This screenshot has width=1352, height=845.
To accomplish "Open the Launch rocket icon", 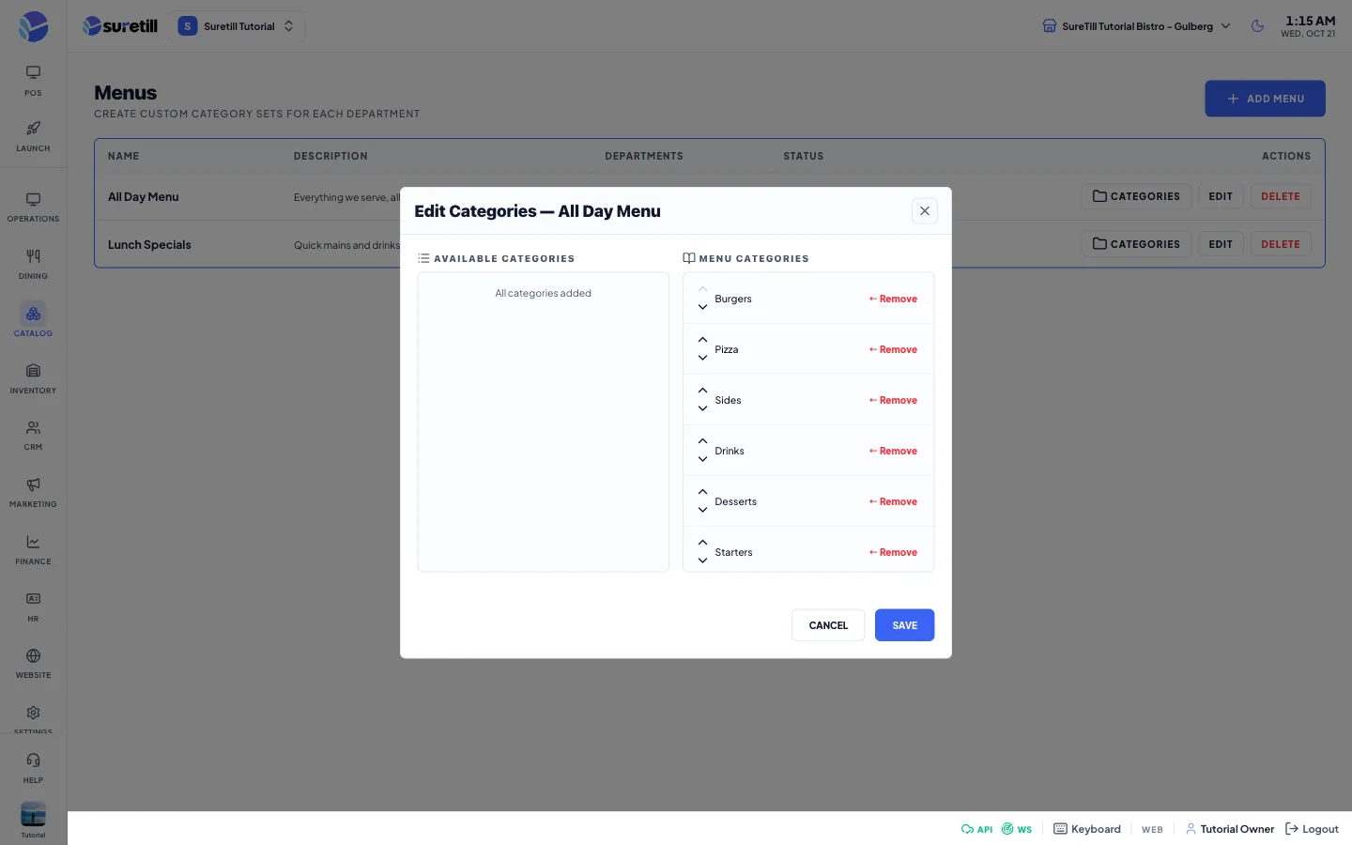I will click(33, 136).
